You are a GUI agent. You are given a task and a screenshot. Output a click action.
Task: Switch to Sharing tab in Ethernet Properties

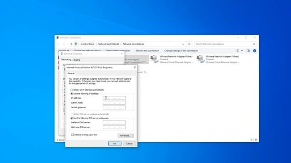tap(77, 60)
